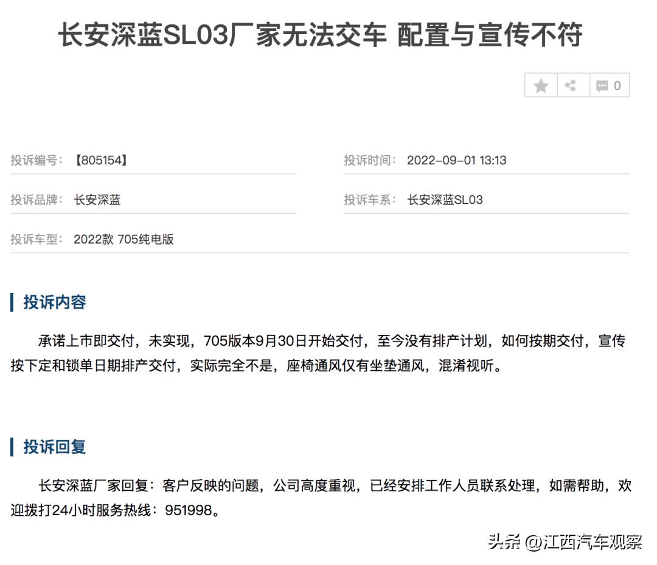Toggle comments section visibility
Image resolution: width=657 pixels, height=565 pixels.
(x=602, y=85)
